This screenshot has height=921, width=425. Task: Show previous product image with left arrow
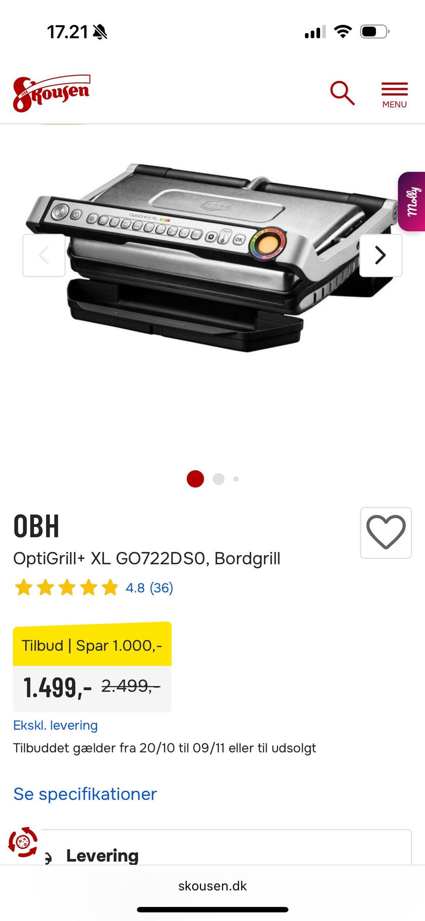44,255
